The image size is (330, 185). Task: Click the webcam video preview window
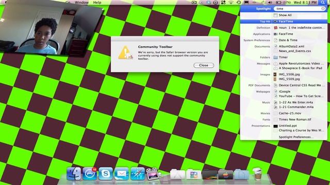click(51, 28)
